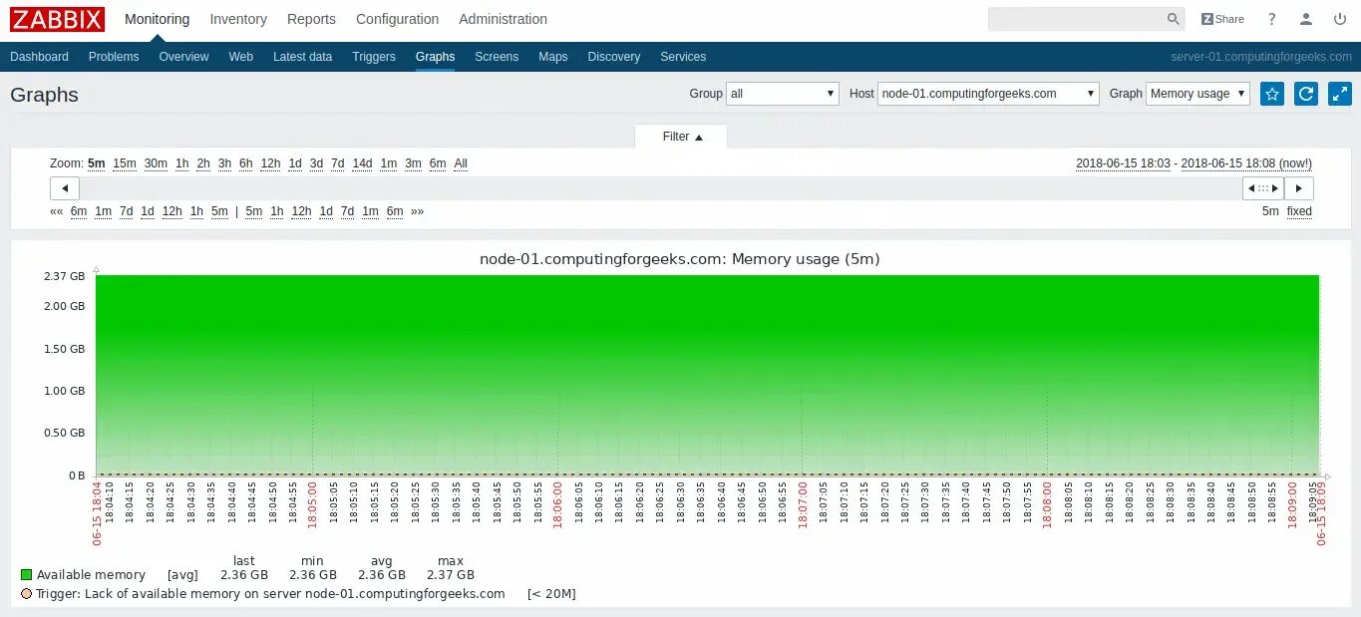Screen dimensions: 1361x617
Task: Go to the Problems tab
Action: [x=114, y=57]
